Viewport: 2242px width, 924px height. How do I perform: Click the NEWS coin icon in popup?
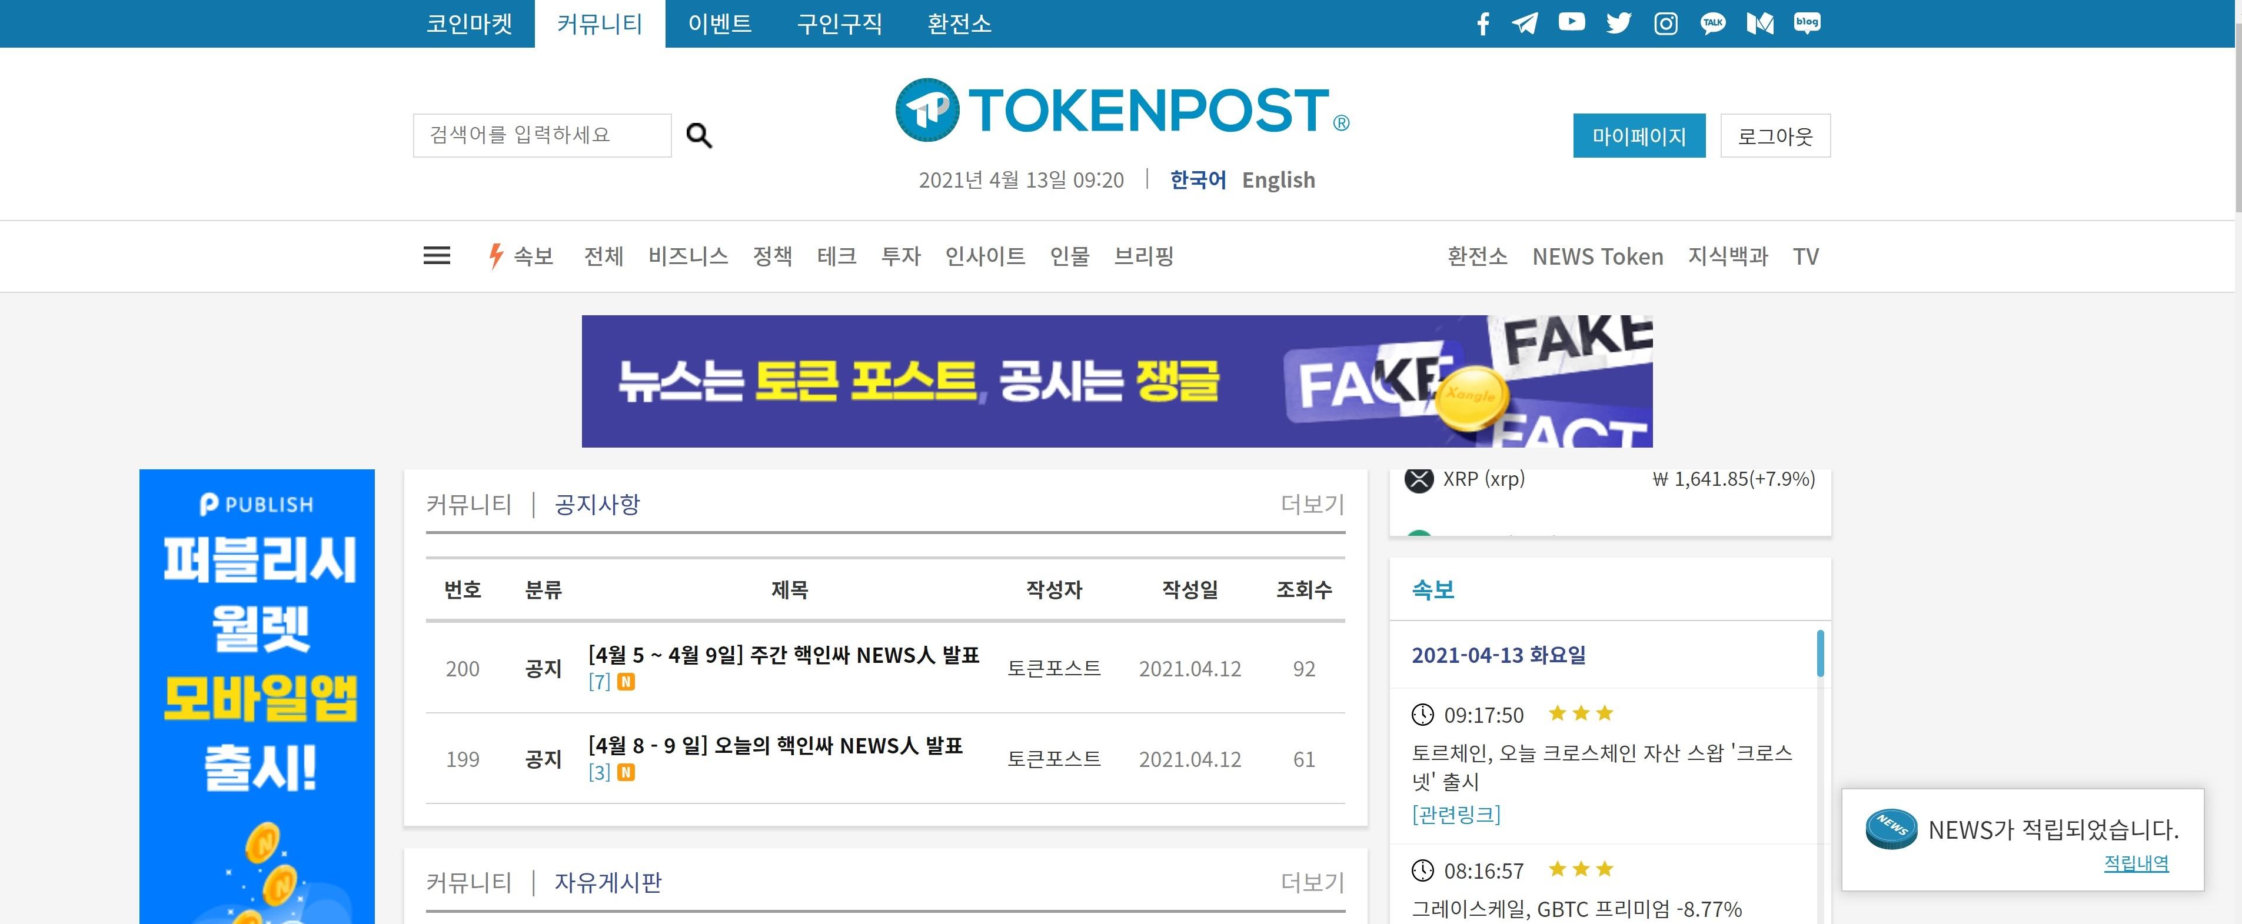[1891, 828]
